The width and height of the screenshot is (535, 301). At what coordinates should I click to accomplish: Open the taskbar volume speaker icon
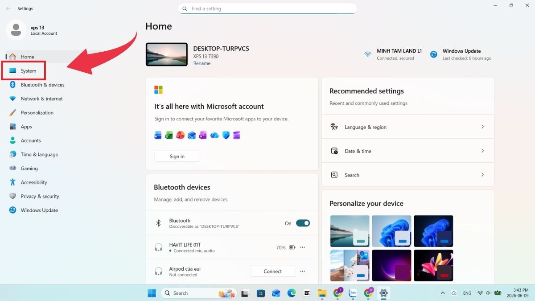click(x=488, y=293)
